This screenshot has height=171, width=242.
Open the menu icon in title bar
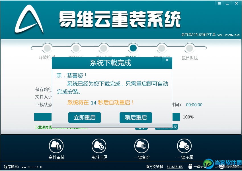219,3
